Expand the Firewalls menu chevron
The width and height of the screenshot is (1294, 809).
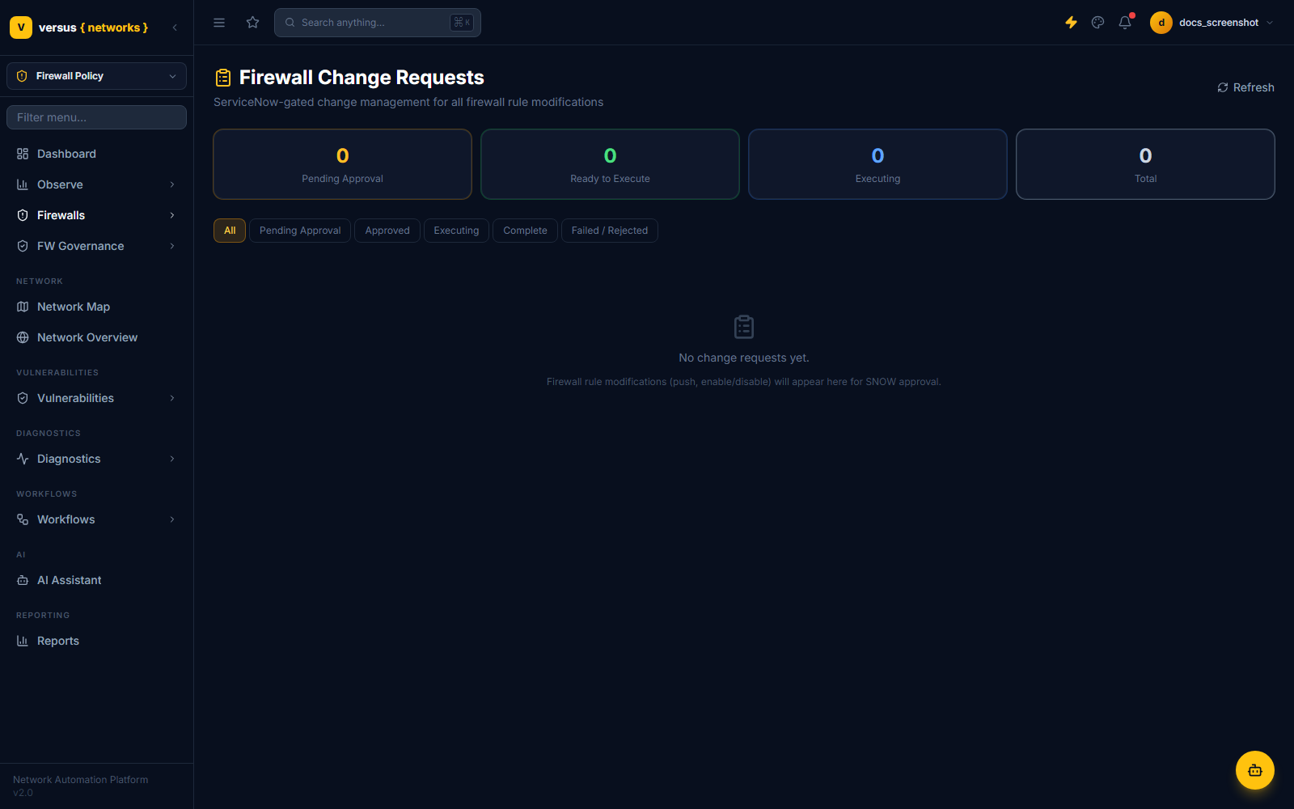pyautogui.click(x=172, y=215)
